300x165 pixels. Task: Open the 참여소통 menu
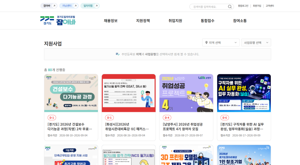240,21
